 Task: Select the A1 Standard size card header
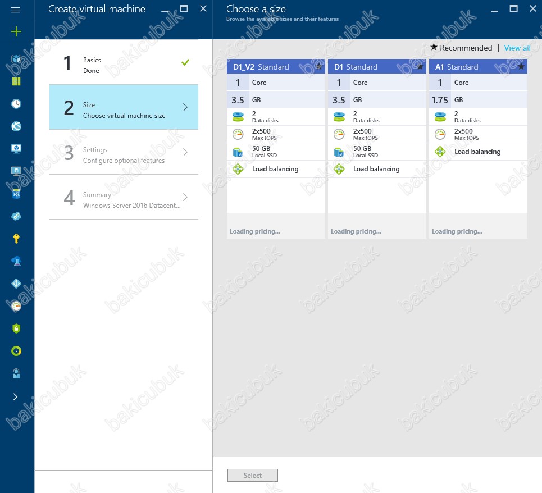(x=478, y=66)
